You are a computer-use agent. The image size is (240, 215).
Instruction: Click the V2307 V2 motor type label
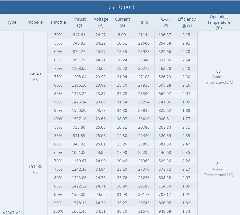click(11, 212)
